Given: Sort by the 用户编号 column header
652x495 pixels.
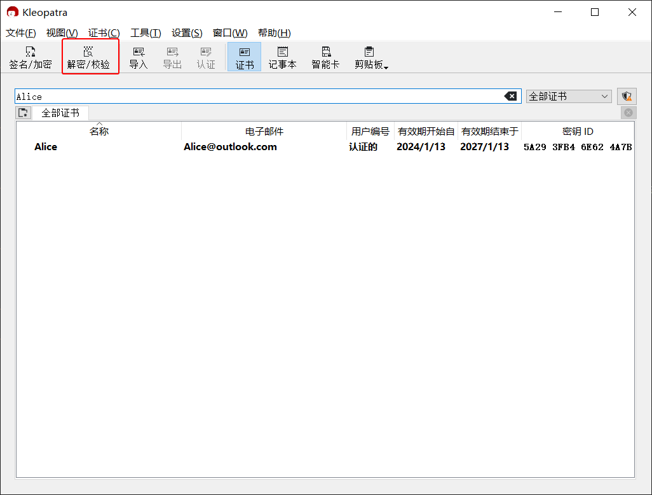Looking at the screenshot, I should pos(370,132).
